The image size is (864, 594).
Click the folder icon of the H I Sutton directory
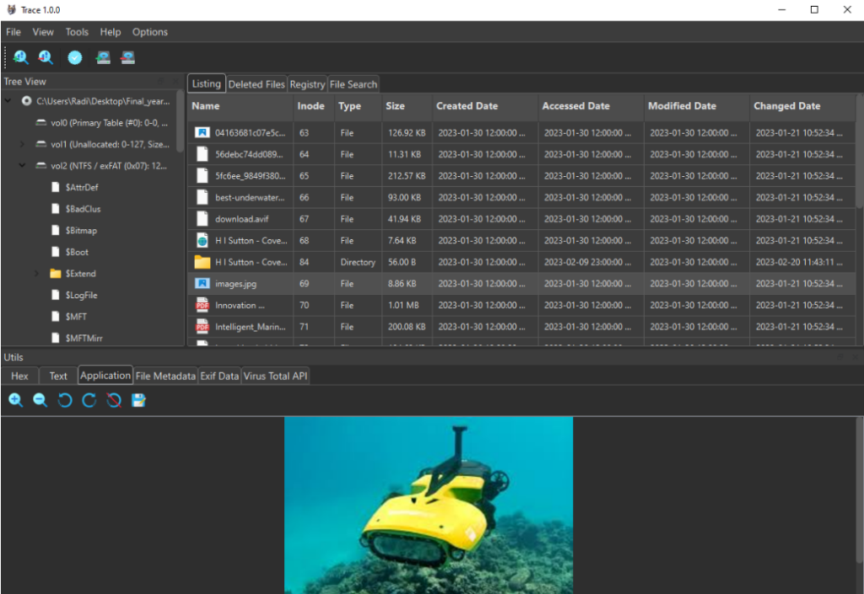(202, 262)
